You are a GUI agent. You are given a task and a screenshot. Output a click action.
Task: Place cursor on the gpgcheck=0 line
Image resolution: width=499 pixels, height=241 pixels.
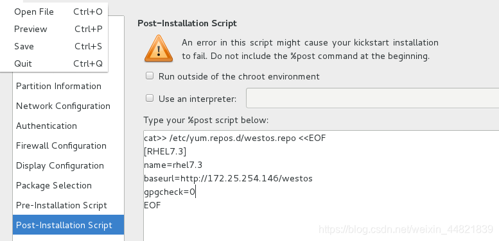[170, 192]
